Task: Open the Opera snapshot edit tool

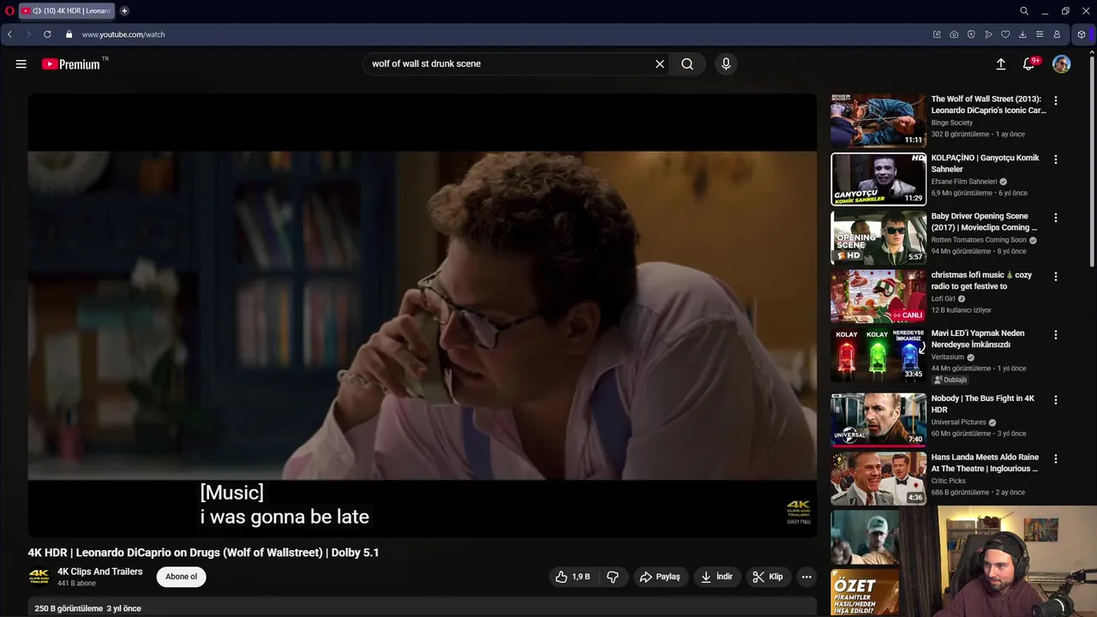Action: point(937,34)
